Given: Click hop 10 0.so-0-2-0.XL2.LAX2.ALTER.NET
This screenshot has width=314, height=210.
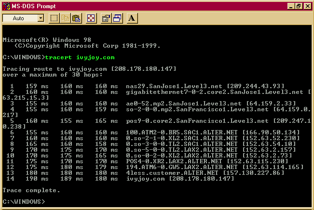Looking at the screenshot, I should (x=182, y=156).
